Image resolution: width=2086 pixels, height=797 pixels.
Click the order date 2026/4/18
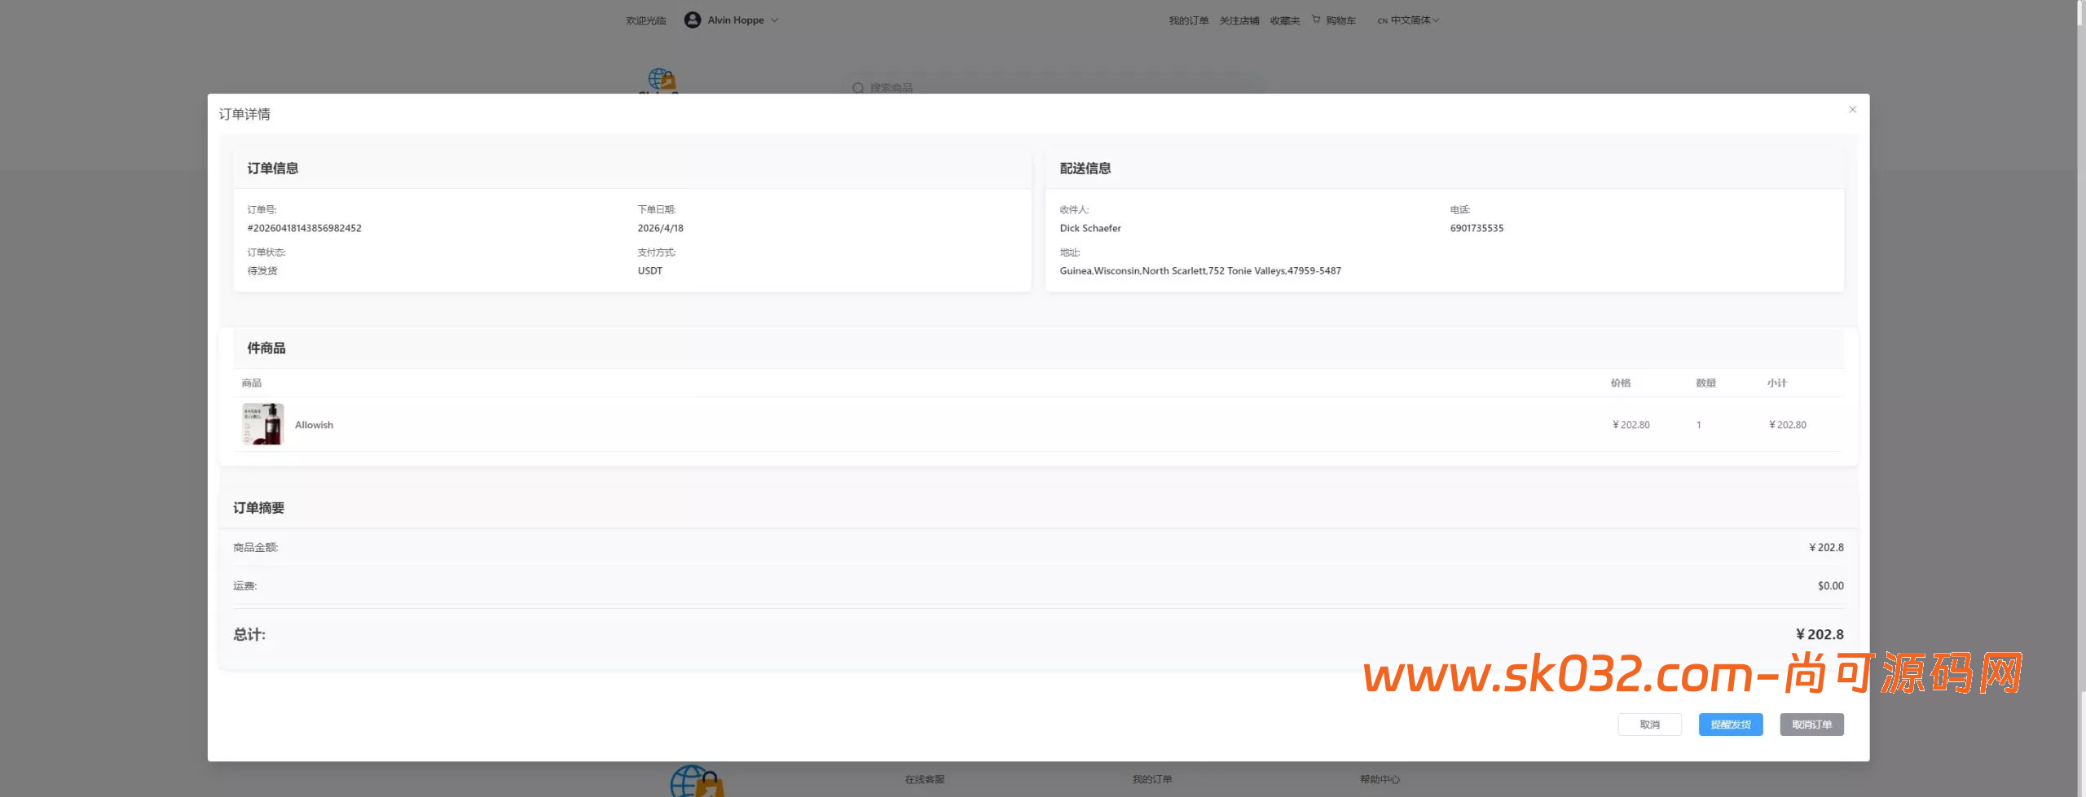click(661, 228)
